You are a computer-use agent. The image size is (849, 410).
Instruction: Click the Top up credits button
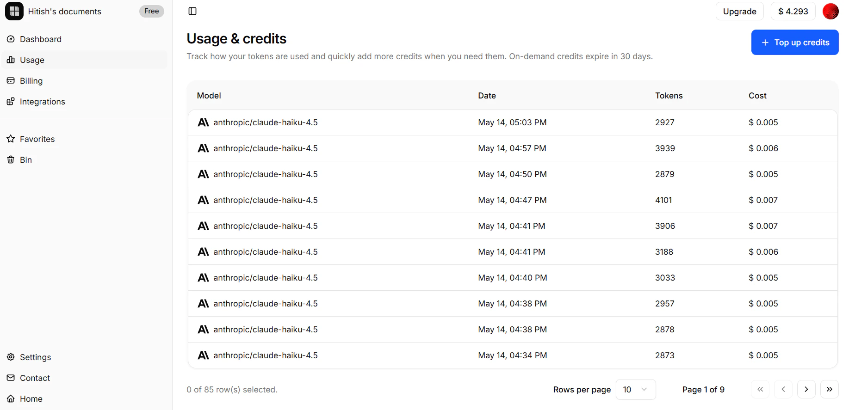(x=795, y=42)
